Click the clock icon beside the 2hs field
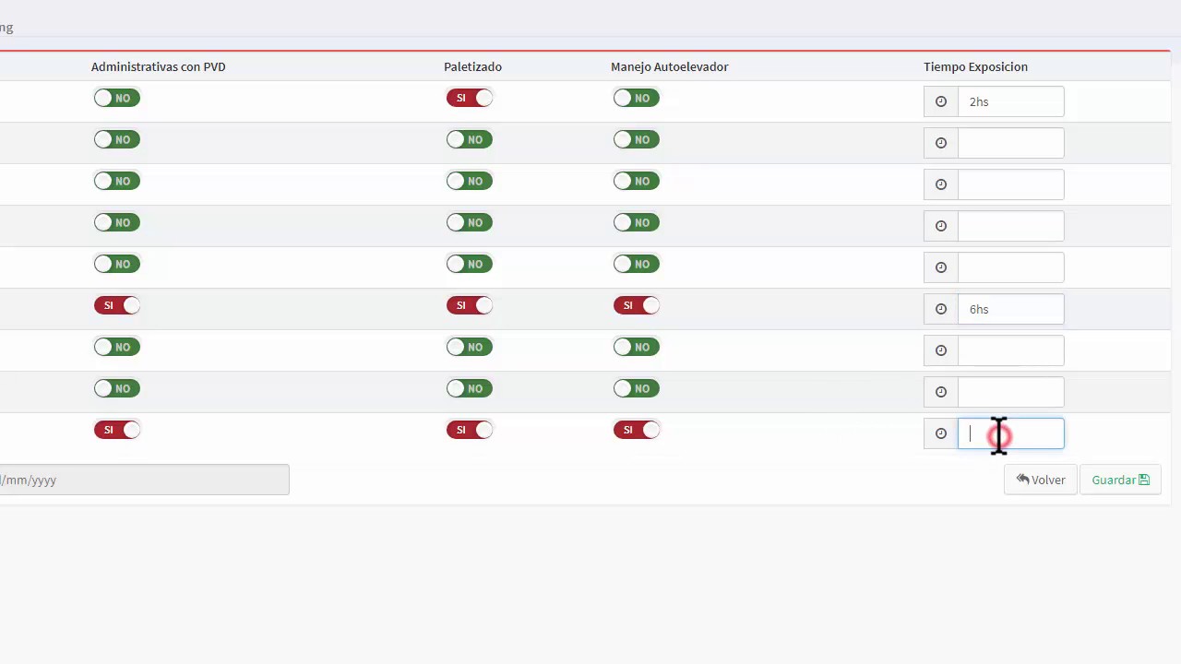This screenshot has width=1181, height=664. pos(941,101)
